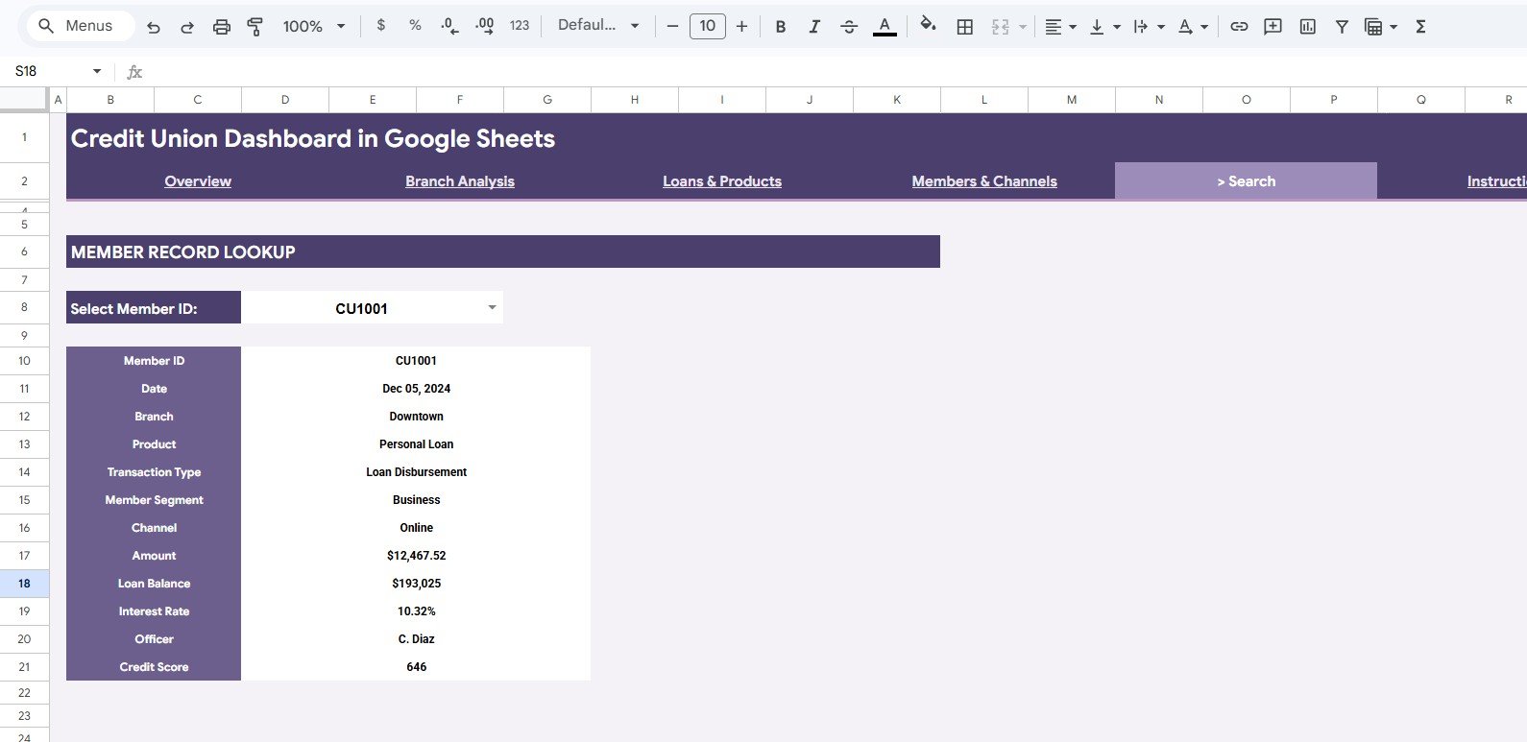1527x742 pixels.
Task: Open the Loans & Products link
Action: pyautogui.click(x=722, y=181)
